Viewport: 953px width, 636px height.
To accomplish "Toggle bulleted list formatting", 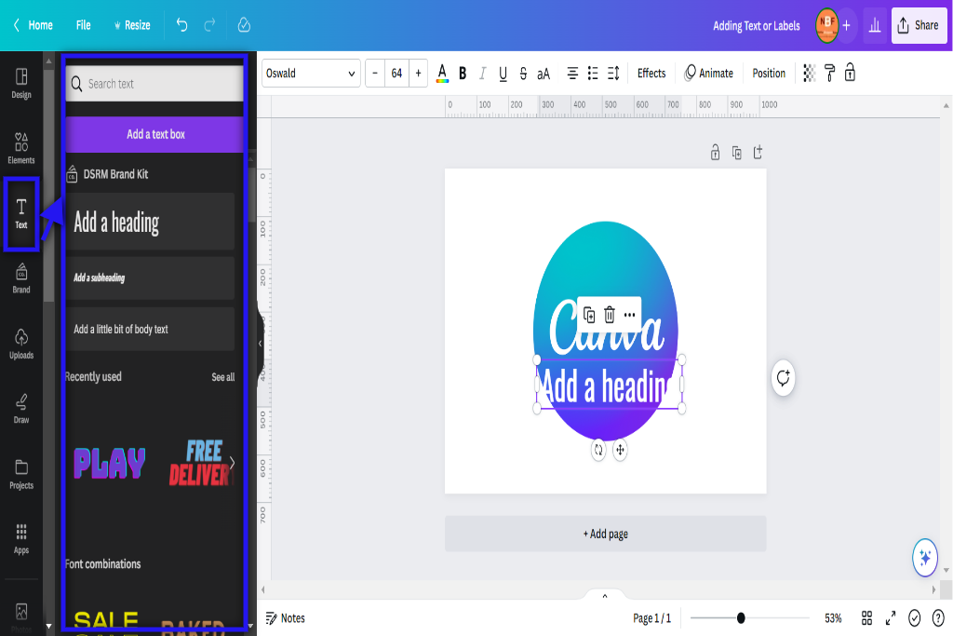I will coord(593,73).
